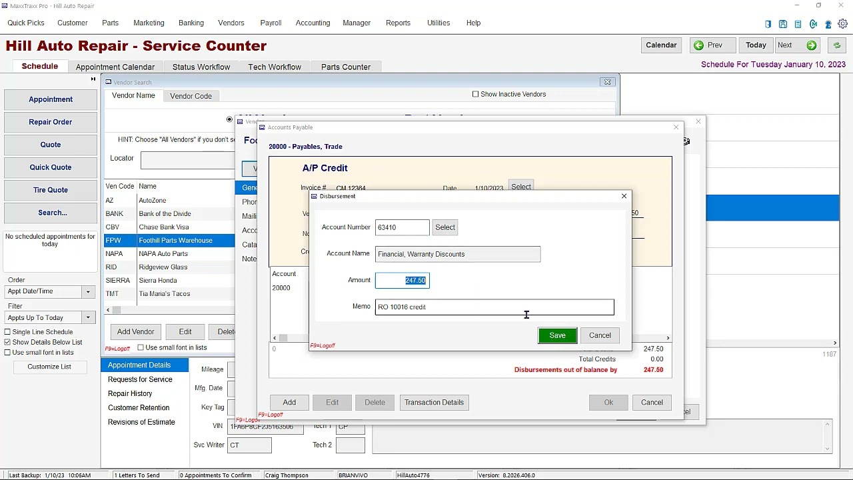The width and height of the screenshot is (853, 480).
Task: Collapse the left sidebar arrow icon
Action: coord(93,79)
